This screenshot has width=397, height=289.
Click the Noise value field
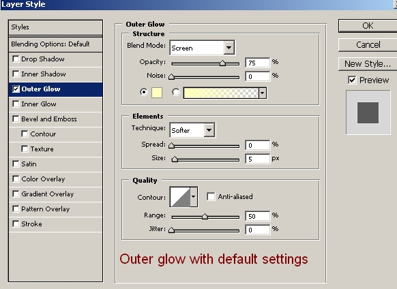[257, 76]
